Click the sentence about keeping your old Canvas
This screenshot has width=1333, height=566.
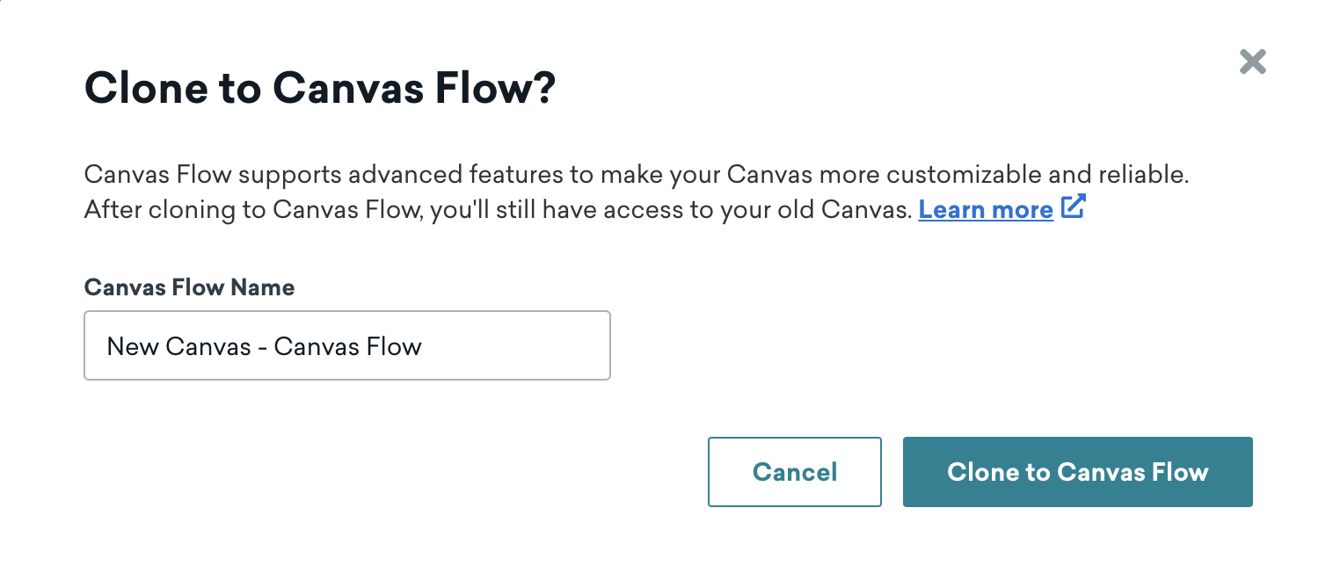[497, 210]
